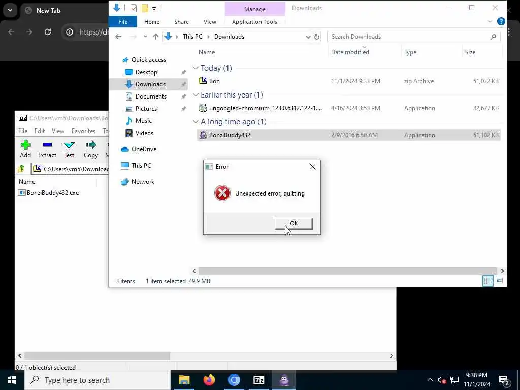Open File Explorer from taskbar
The width and height of the screenshot is (520, 390).
click(x=184, y=380)
